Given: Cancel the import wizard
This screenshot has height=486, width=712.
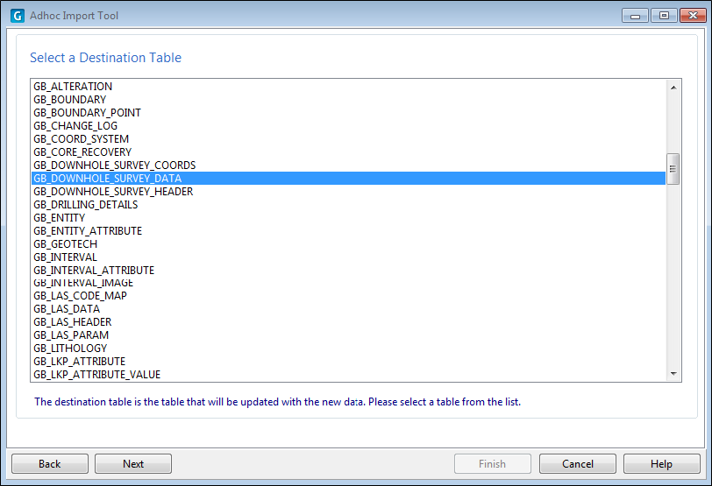Looking at the screenshot, I should (x=578, y=464).
